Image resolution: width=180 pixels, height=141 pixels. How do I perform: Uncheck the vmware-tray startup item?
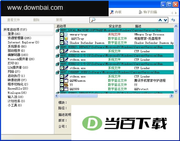pyautogui.click(x=62, y=34)
